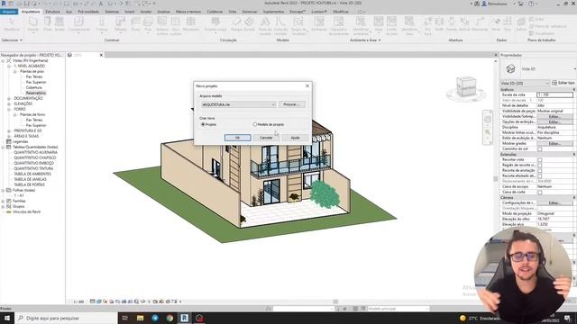Click the Editar tipo button

(x=563, y=84)
